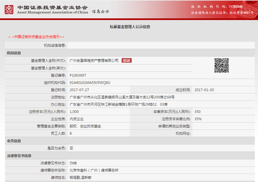Select the office address in 天河区珠江新城

tap(118, 104)
